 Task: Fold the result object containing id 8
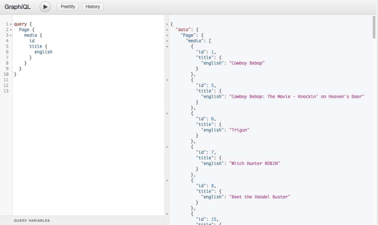[x=167, y=180]
